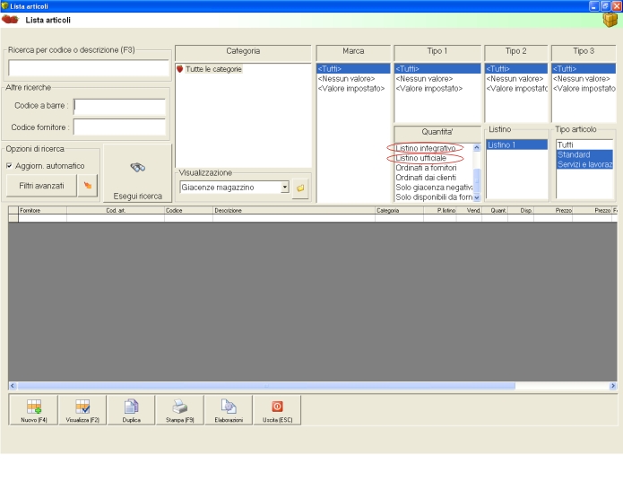Viewport: 623px width, 499px height.
Task: Sort by P.listino column header
Action: (x=440, y=211)
